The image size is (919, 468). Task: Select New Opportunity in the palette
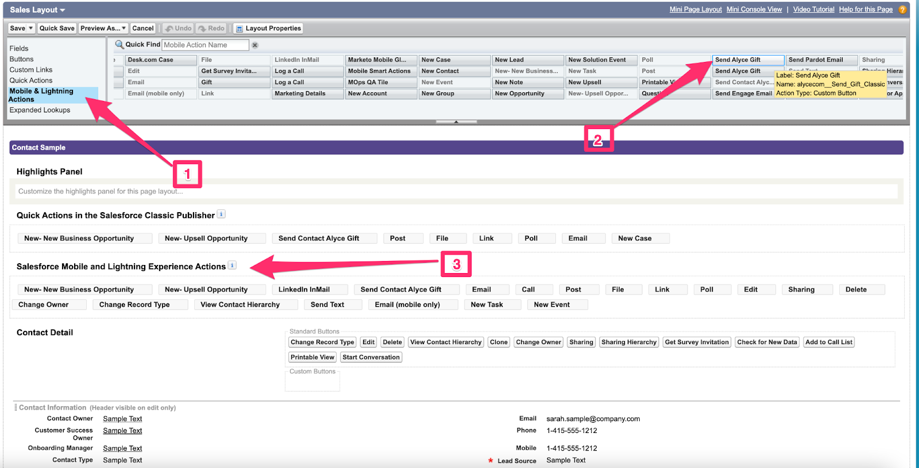click(528, 93)
